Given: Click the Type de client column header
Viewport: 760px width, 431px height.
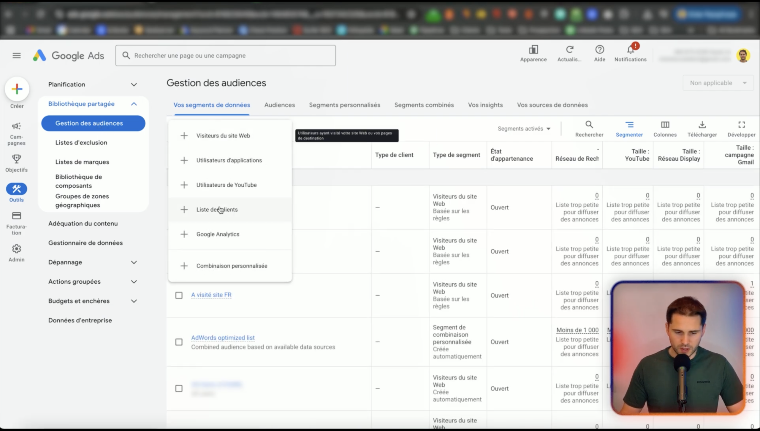Looking at the screenshot, I should click(x=394, y=155).
